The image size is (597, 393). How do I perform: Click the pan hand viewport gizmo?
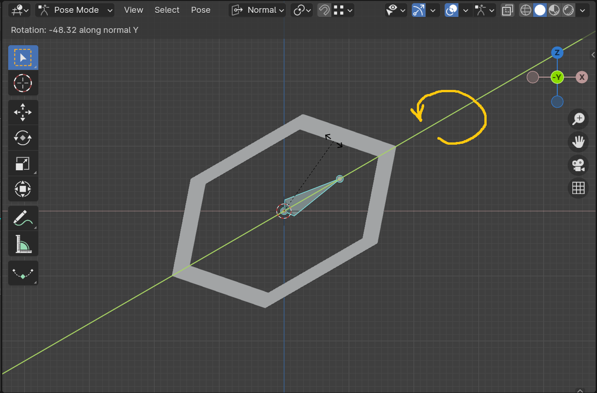pyautogui.click(x=578, y=142)
